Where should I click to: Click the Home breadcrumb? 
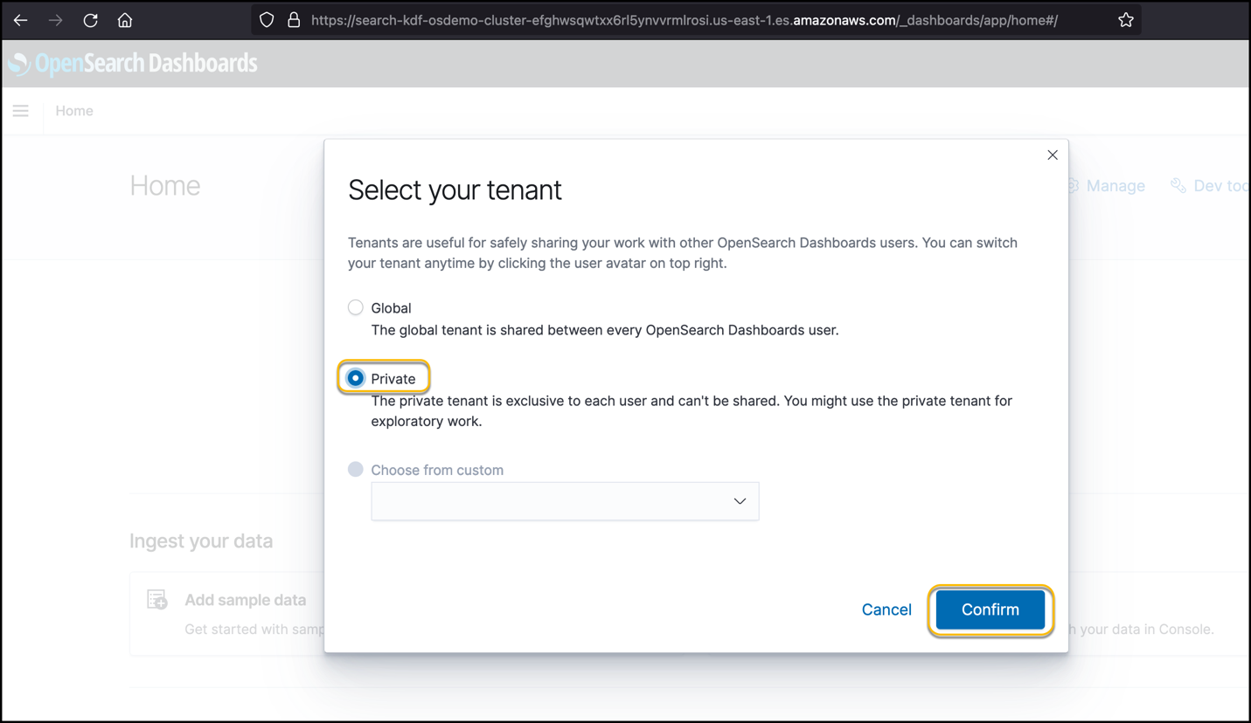[x=74, y=111]
